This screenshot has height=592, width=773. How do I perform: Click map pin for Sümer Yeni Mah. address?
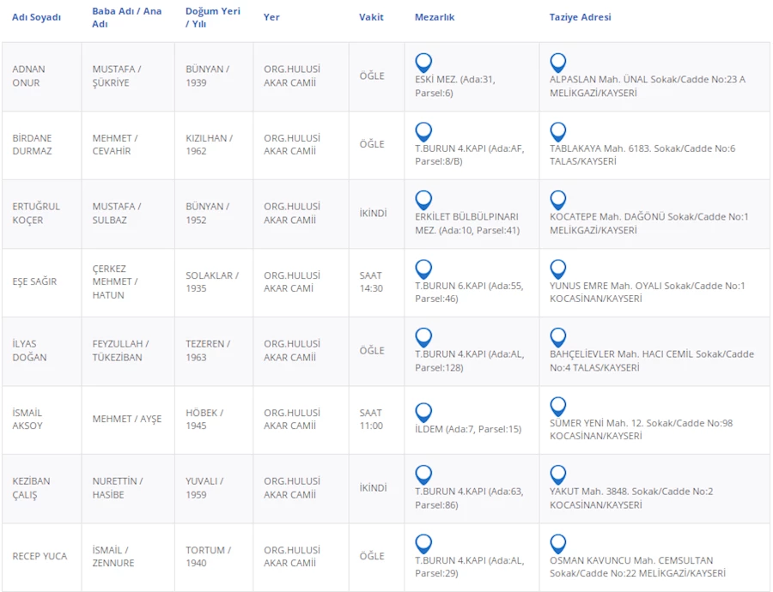[x=558, y=407]
